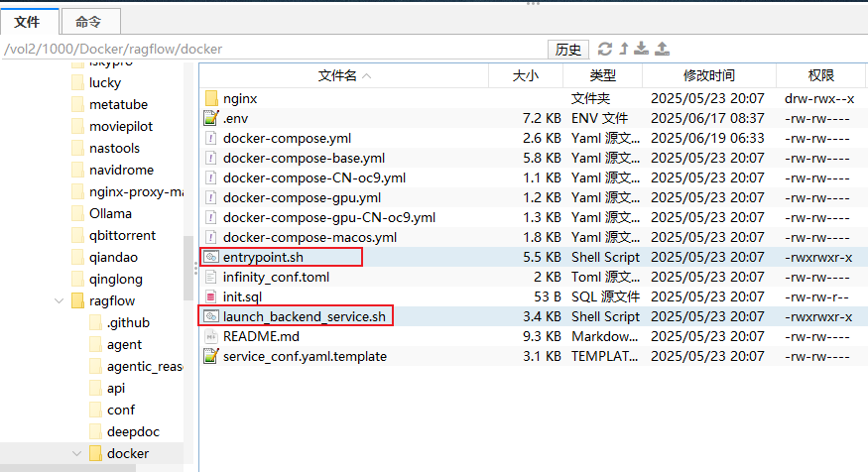Click the docker-compose-gpu.yml file icon
Image resolution: width=868 pixels, height=472 pixels.
[210, 197]
